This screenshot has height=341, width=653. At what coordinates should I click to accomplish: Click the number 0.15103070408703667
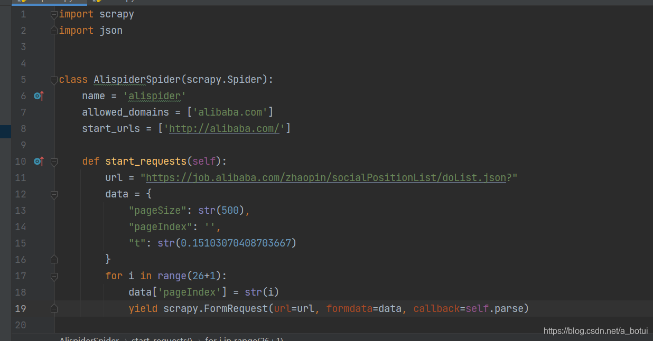pyautogui.click(x=236, y=243)
